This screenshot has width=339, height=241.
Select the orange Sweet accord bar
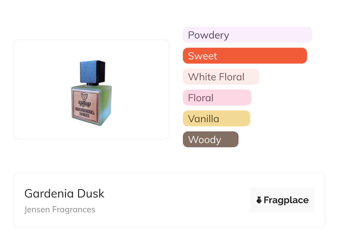point(245,56)
